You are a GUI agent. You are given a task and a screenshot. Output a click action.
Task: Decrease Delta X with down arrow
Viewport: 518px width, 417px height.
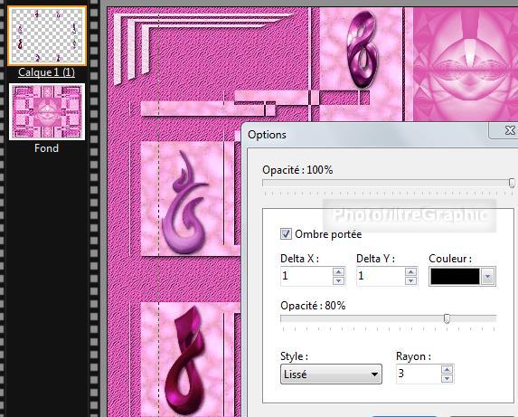pos(338,280)
